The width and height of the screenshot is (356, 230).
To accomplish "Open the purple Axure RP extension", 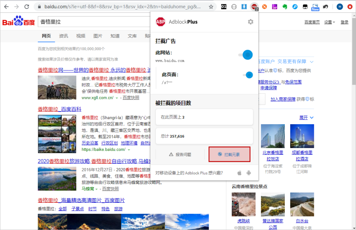I will (x=275, y=7).
